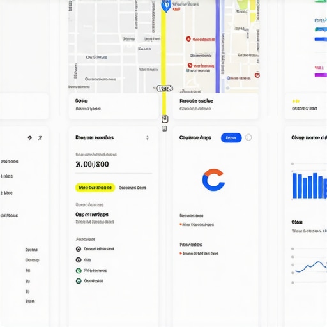Click the purple vertical route on the map

(x=218, y=47)
